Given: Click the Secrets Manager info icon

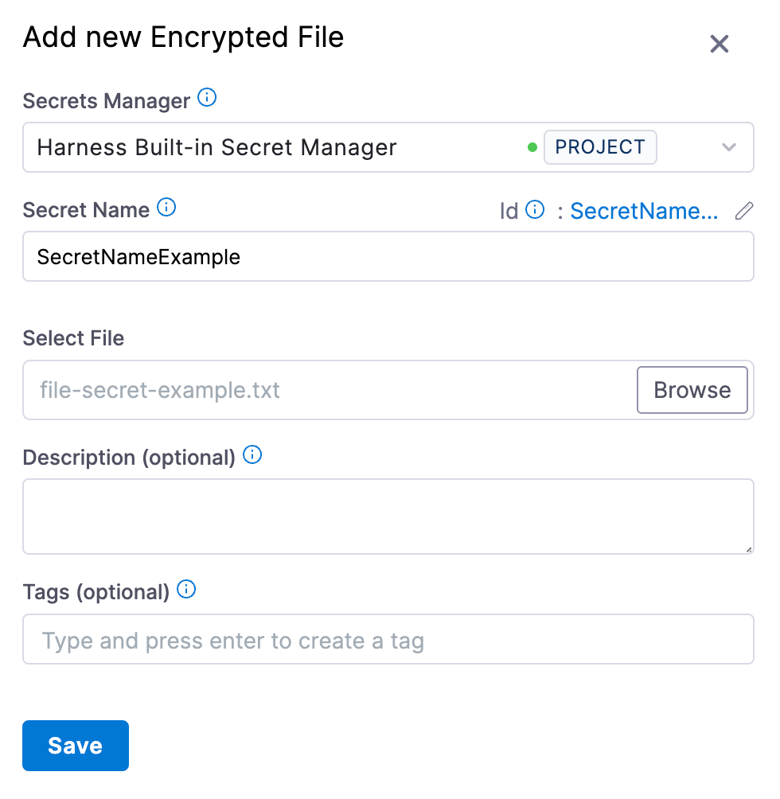Looking at the screenshot, I should point(207,99).
